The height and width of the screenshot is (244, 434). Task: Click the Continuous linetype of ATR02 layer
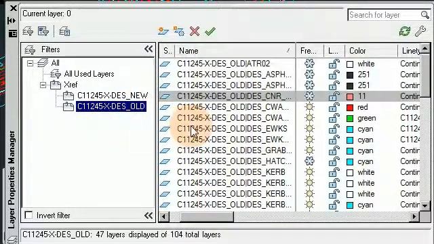click(410, 64)
